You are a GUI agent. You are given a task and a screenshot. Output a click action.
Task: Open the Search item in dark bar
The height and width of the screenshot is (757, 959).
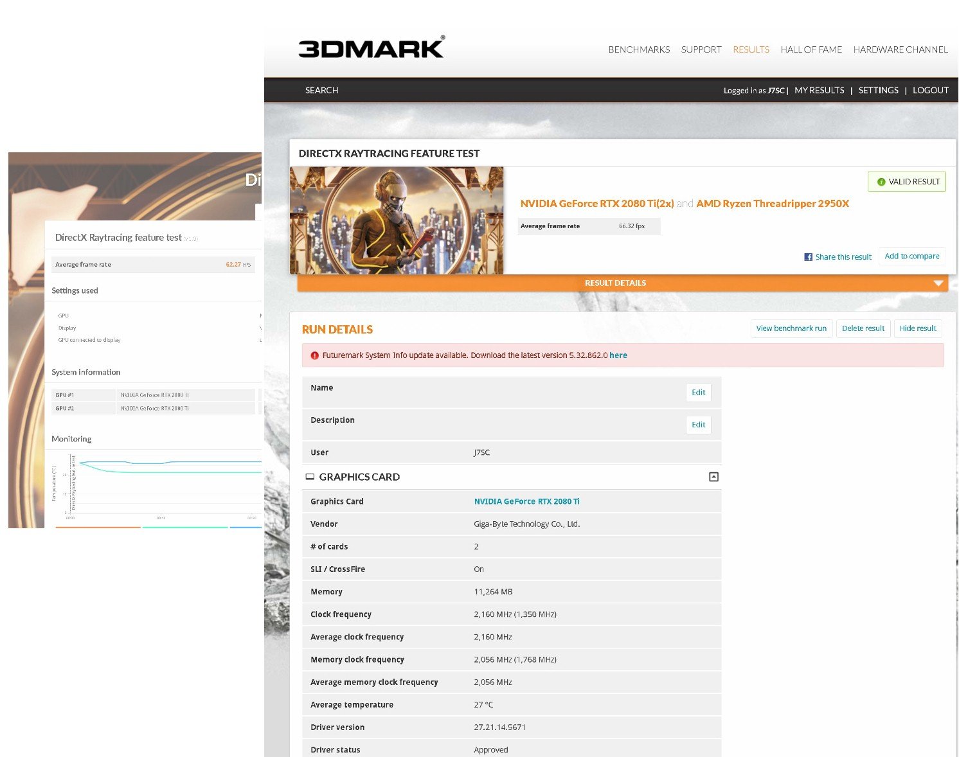tap(321, 90)
